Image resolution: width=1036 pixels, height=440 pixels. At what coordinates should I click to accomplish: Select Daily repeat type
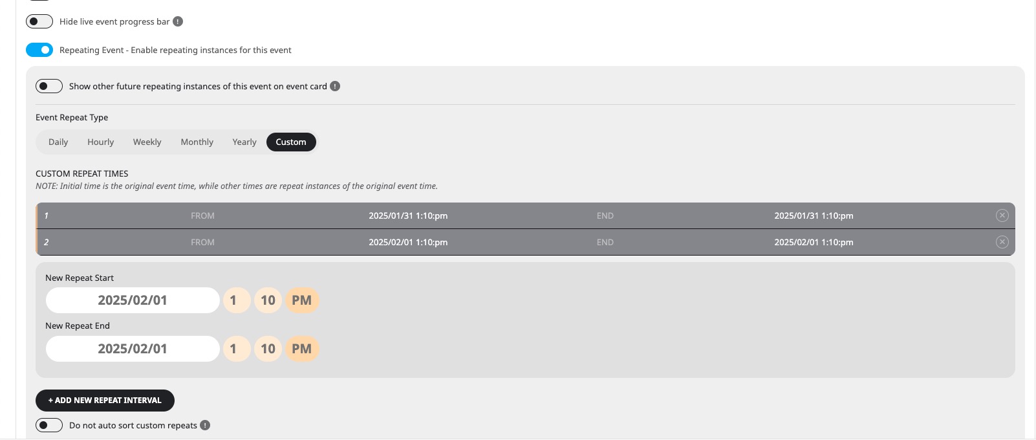pyautogui.click(x=58, y=142)
